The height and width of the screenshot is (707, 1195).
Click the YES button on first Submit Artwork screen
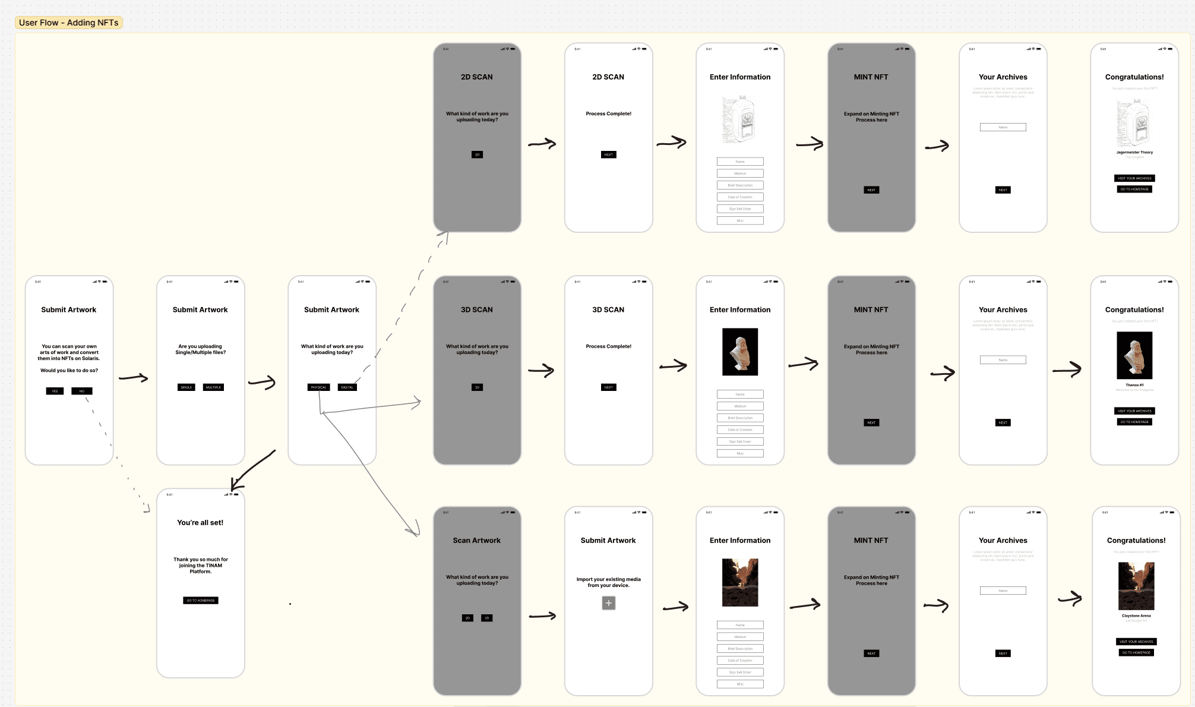(x=55, y=391)
